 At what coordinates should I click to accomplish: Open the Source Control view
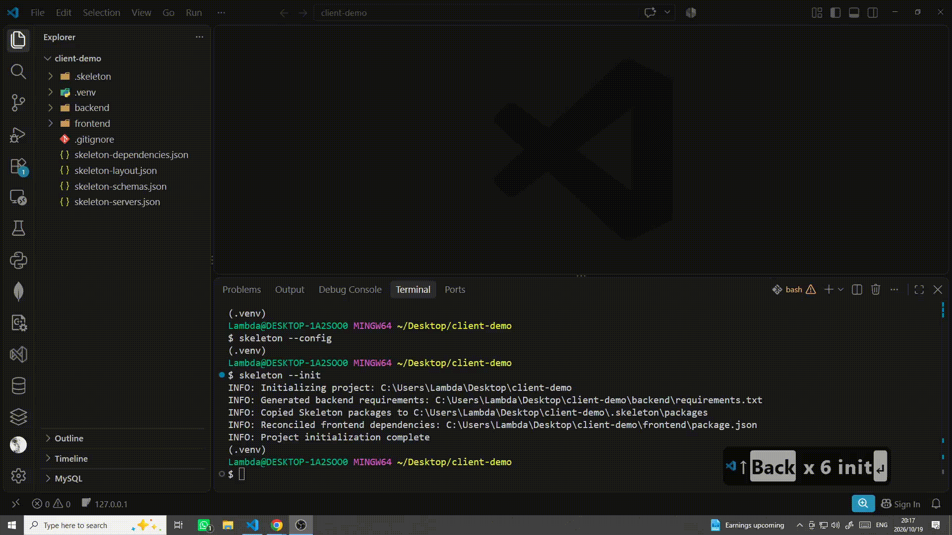[x=18, y=103]
